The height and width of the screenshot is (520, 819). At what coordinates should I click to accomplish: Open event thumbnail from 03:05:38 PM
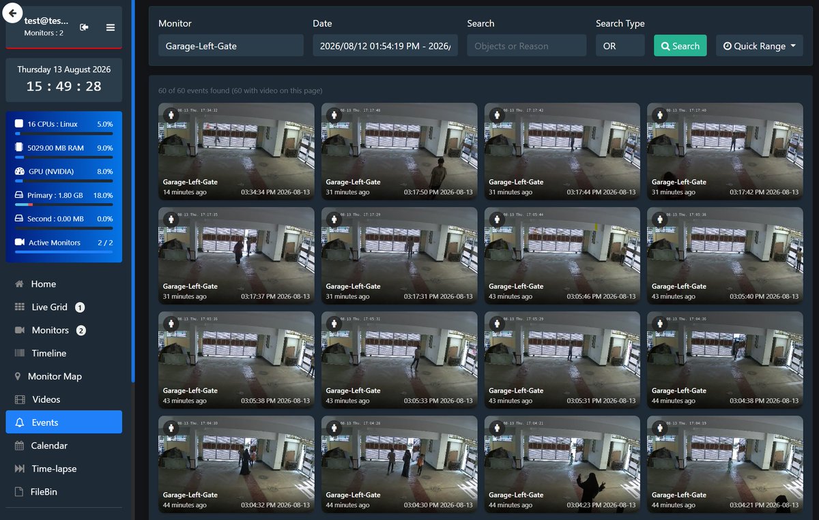[236, 360]
